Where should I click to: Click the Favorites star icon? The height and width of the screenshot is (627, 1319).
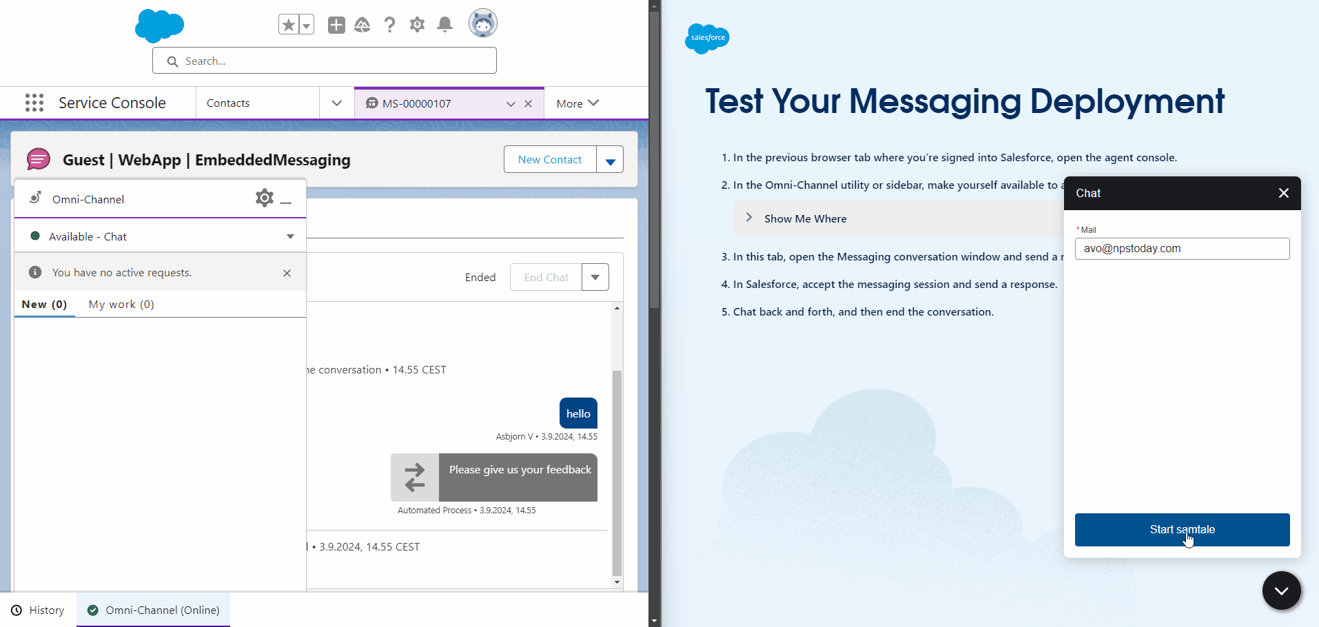point(289,25)
